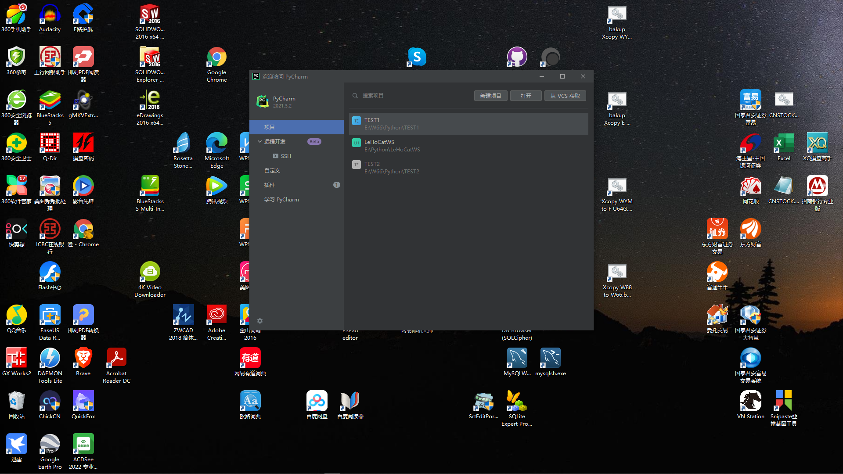
Task: Select the 网易有道词典 desktop icon
Action: (x=250, y=362)
